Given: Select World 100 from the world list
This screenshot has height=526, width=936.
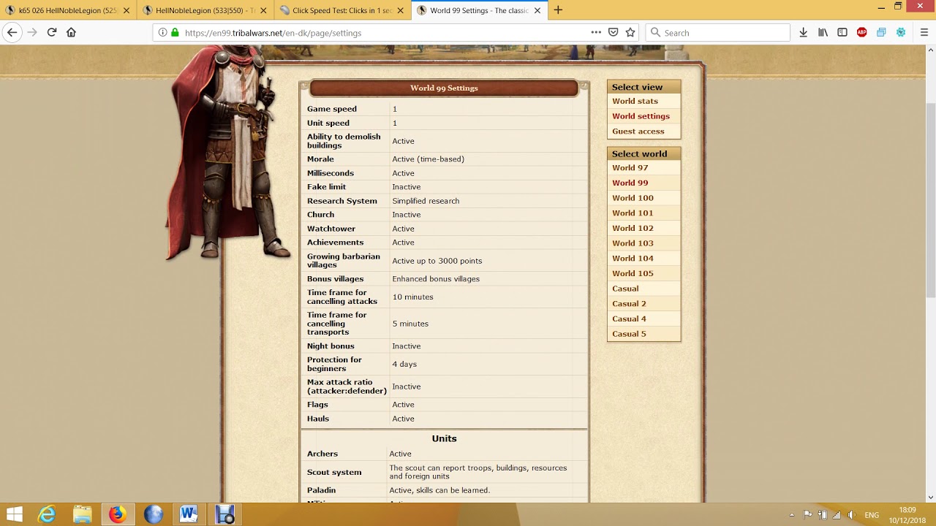Looking at the screenshot, I should click(633, 198).
